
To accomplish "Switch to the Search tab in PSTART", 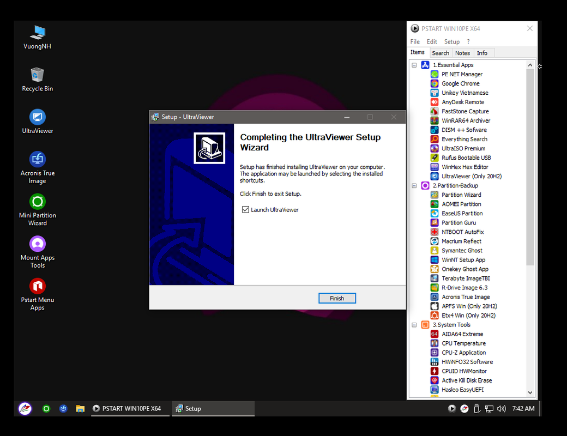I will (x=441, y=53).
